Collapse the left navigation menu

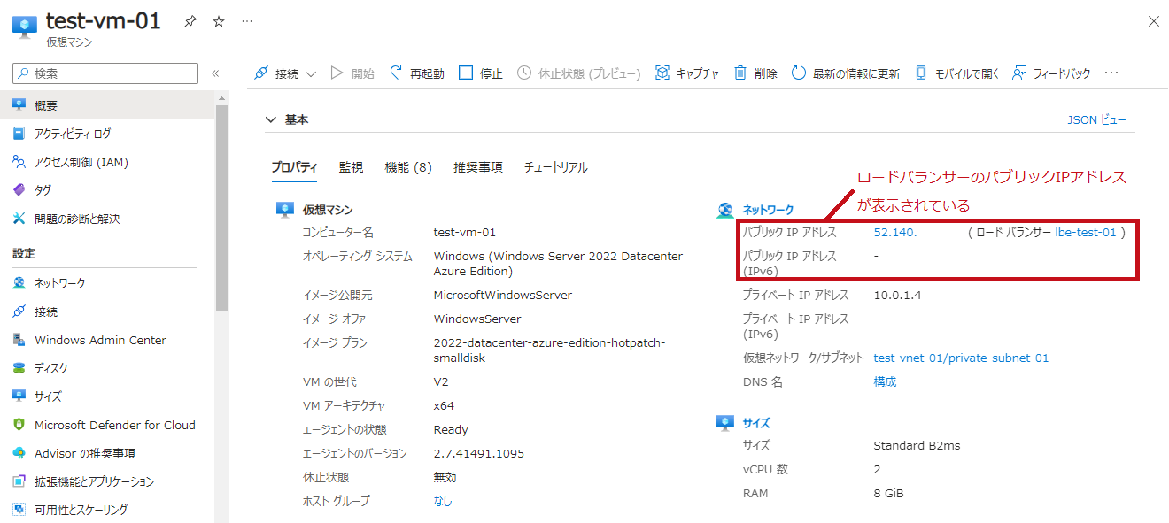click(215, 73)
